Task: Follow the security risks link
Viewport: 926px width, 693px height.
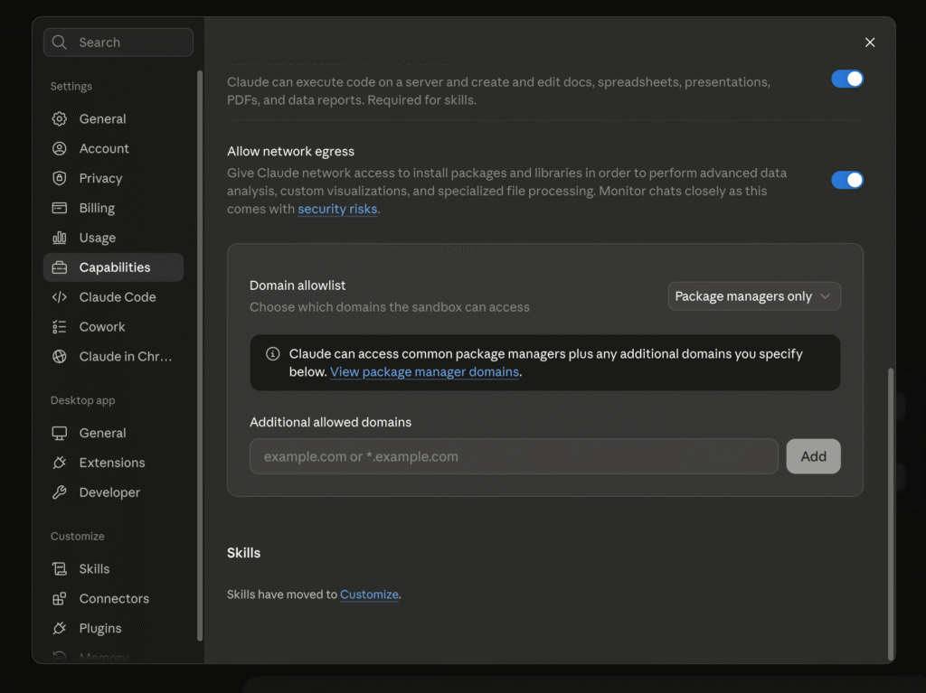Action: [337, 209]
